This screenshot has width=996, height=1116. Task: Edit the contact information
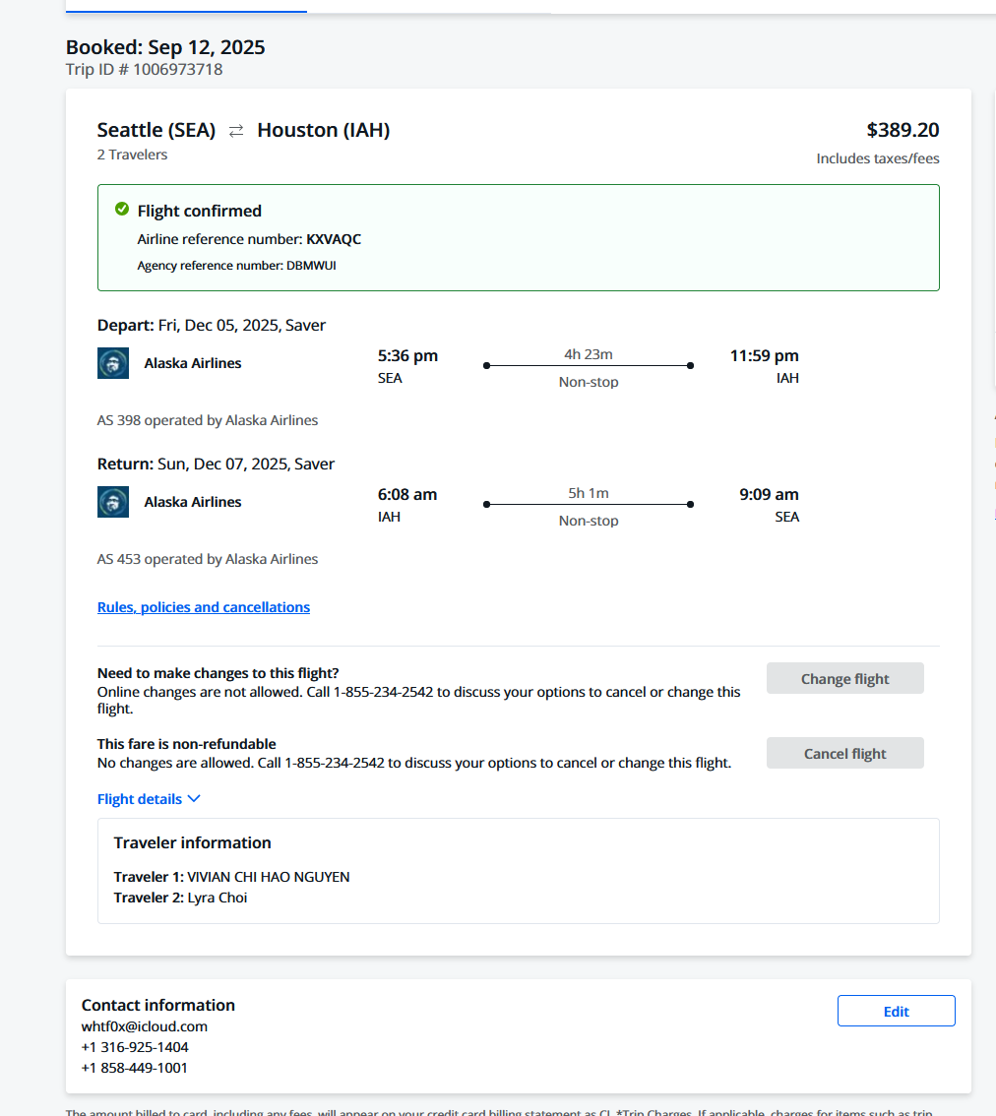896,1011
